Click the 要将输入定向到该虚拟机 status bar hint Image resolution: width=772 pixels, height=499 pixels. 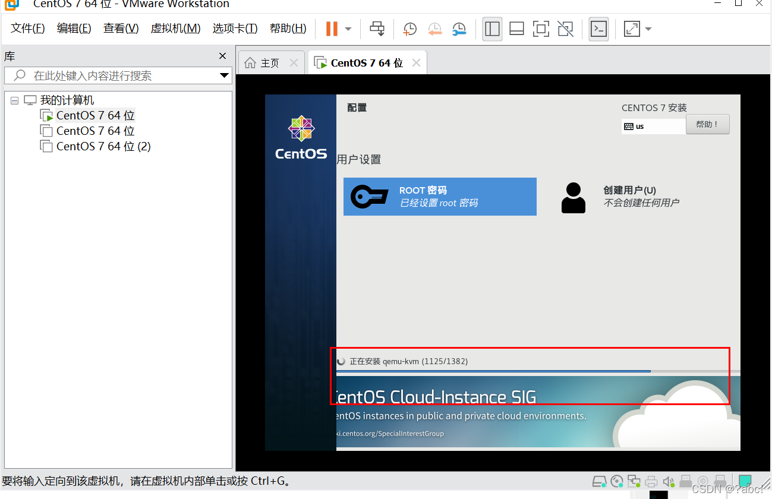(147, 481)
